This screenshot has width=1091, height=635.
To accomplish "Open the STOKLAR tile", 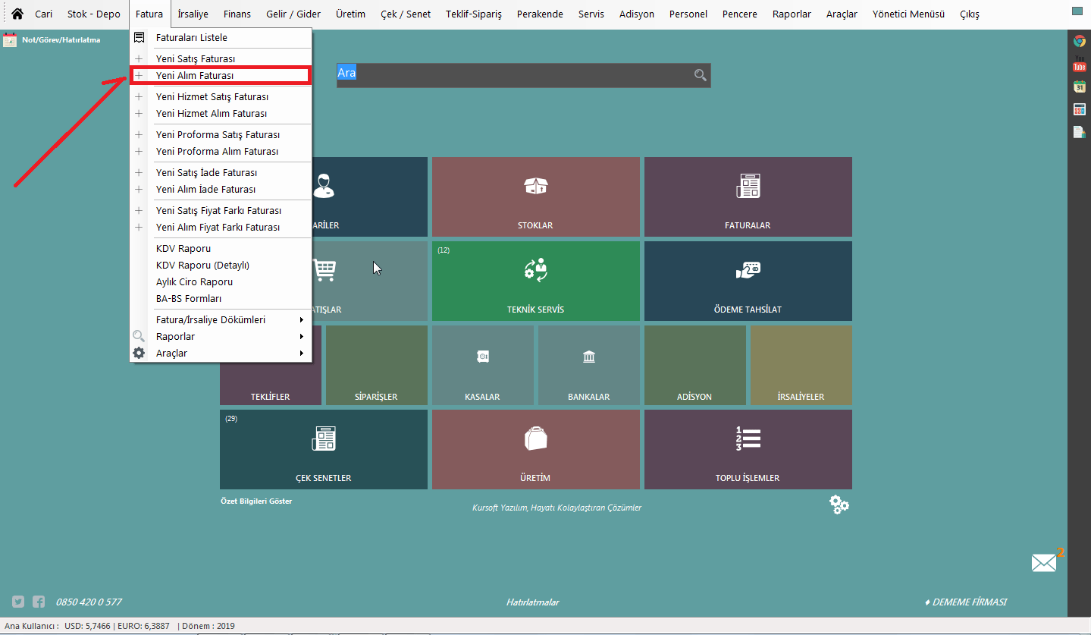I will 535,196.
